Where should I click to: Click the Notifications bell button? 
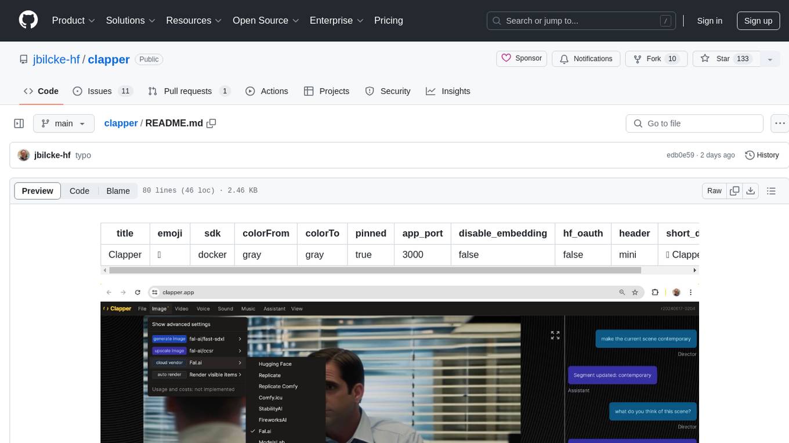coord(586,59)
